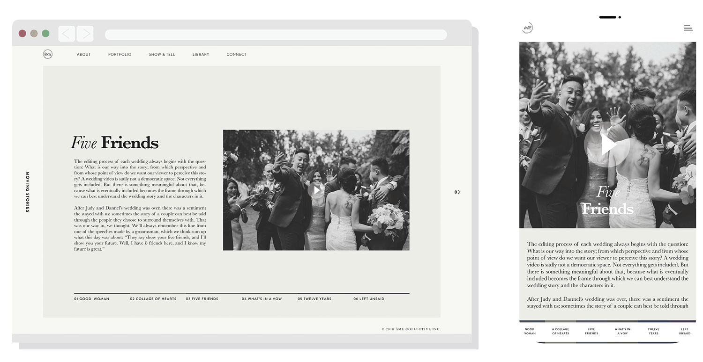Navigate to the Library page
The height and width of the screenshot is (362, 703).
point(201,55)
